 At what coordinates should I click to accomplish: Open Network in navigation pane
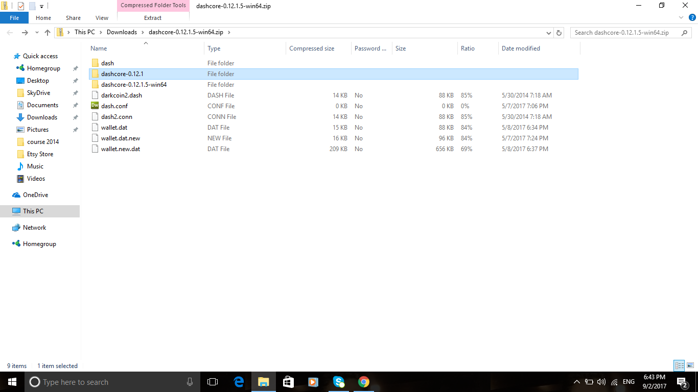[x=34, y=228]
